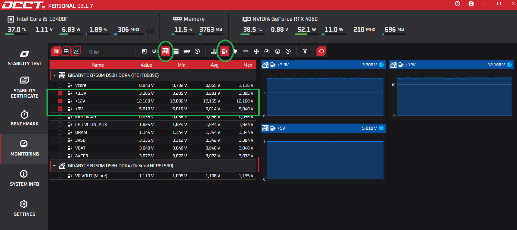
Task: Uncheck the +12V sensor checkbox
Action: coord(60,101)
